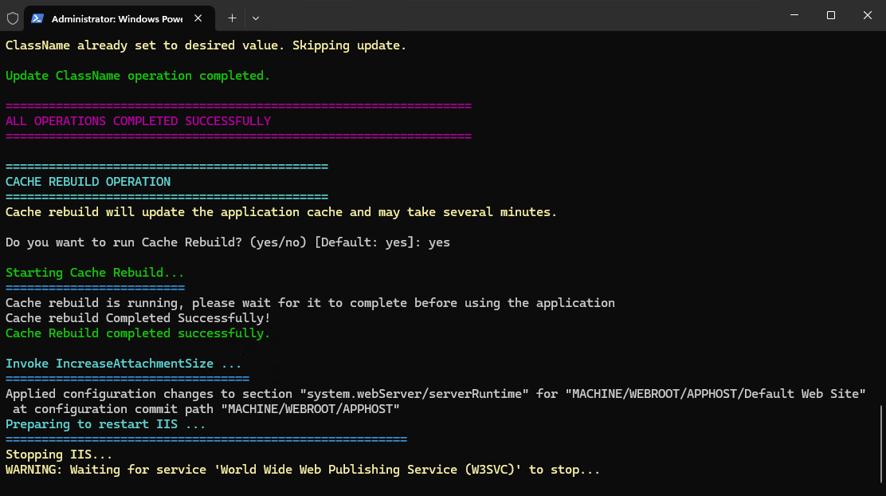
Task: Click the administrator shield icon in title bar
Action: pos(13,18)
